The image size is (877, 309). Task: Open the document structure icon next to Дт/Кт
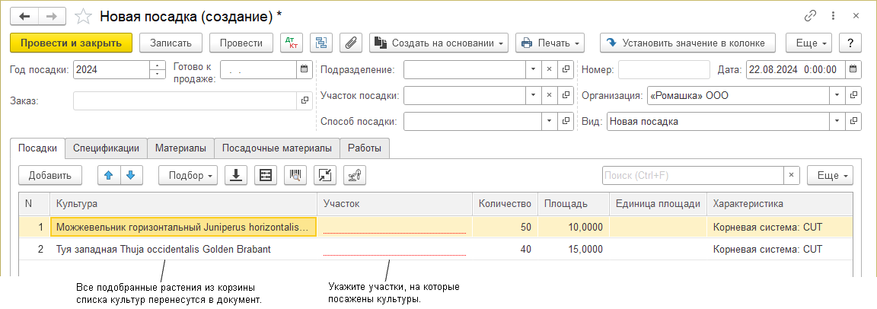coord(321,43)
